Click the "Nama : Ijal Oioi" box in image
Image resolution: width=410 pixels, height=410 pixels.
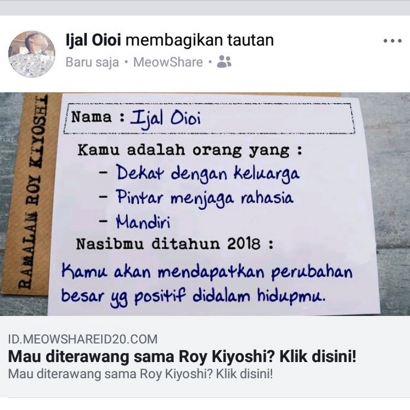click(209, 118)
